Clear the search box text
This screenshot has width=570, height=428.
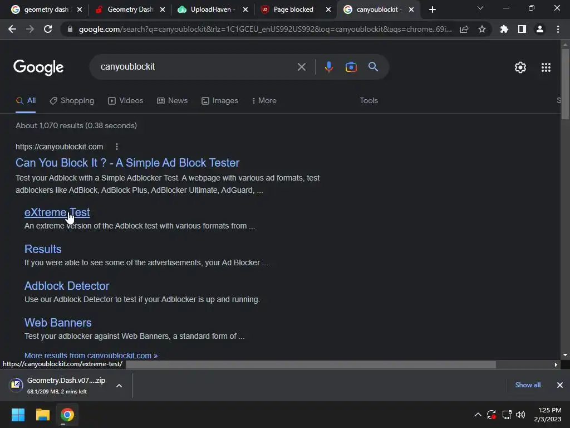pyautogui.click(x=302, y=67)
